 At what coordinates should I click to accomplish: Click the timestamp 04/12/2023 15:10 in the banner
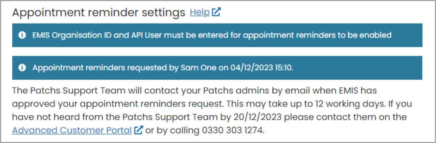(x=261, y=67)
